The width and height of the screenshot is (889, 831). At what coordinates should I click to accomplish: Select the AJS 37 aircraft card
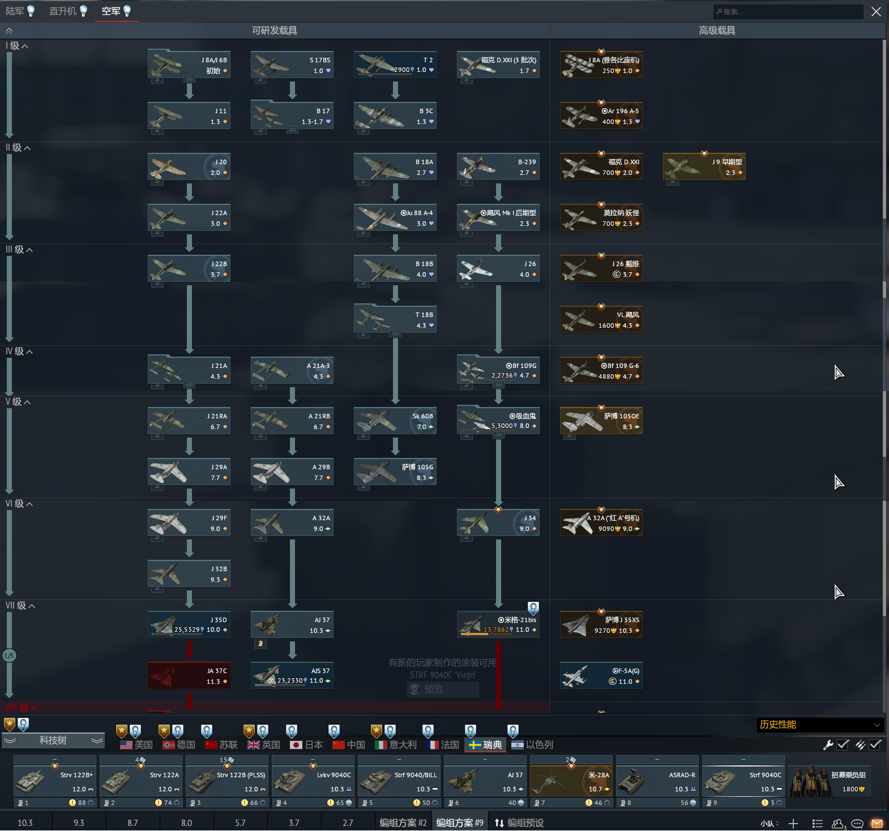292,676
